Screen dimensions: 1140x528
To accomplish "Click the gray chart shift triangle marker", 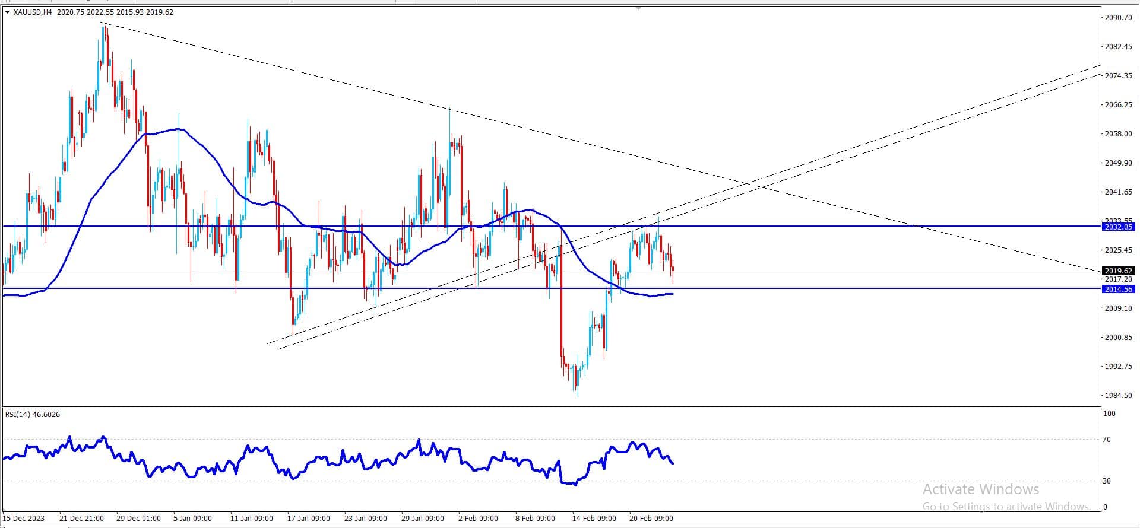I will point(638,8).
